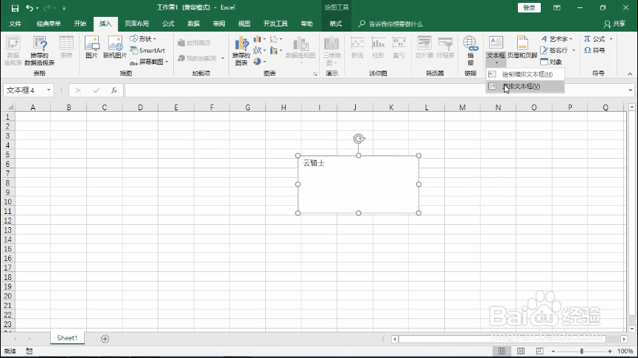Screen dimensions: 638x358
Task: Switch to Page Break Preview icon
Action: click(x=539, y=351)
